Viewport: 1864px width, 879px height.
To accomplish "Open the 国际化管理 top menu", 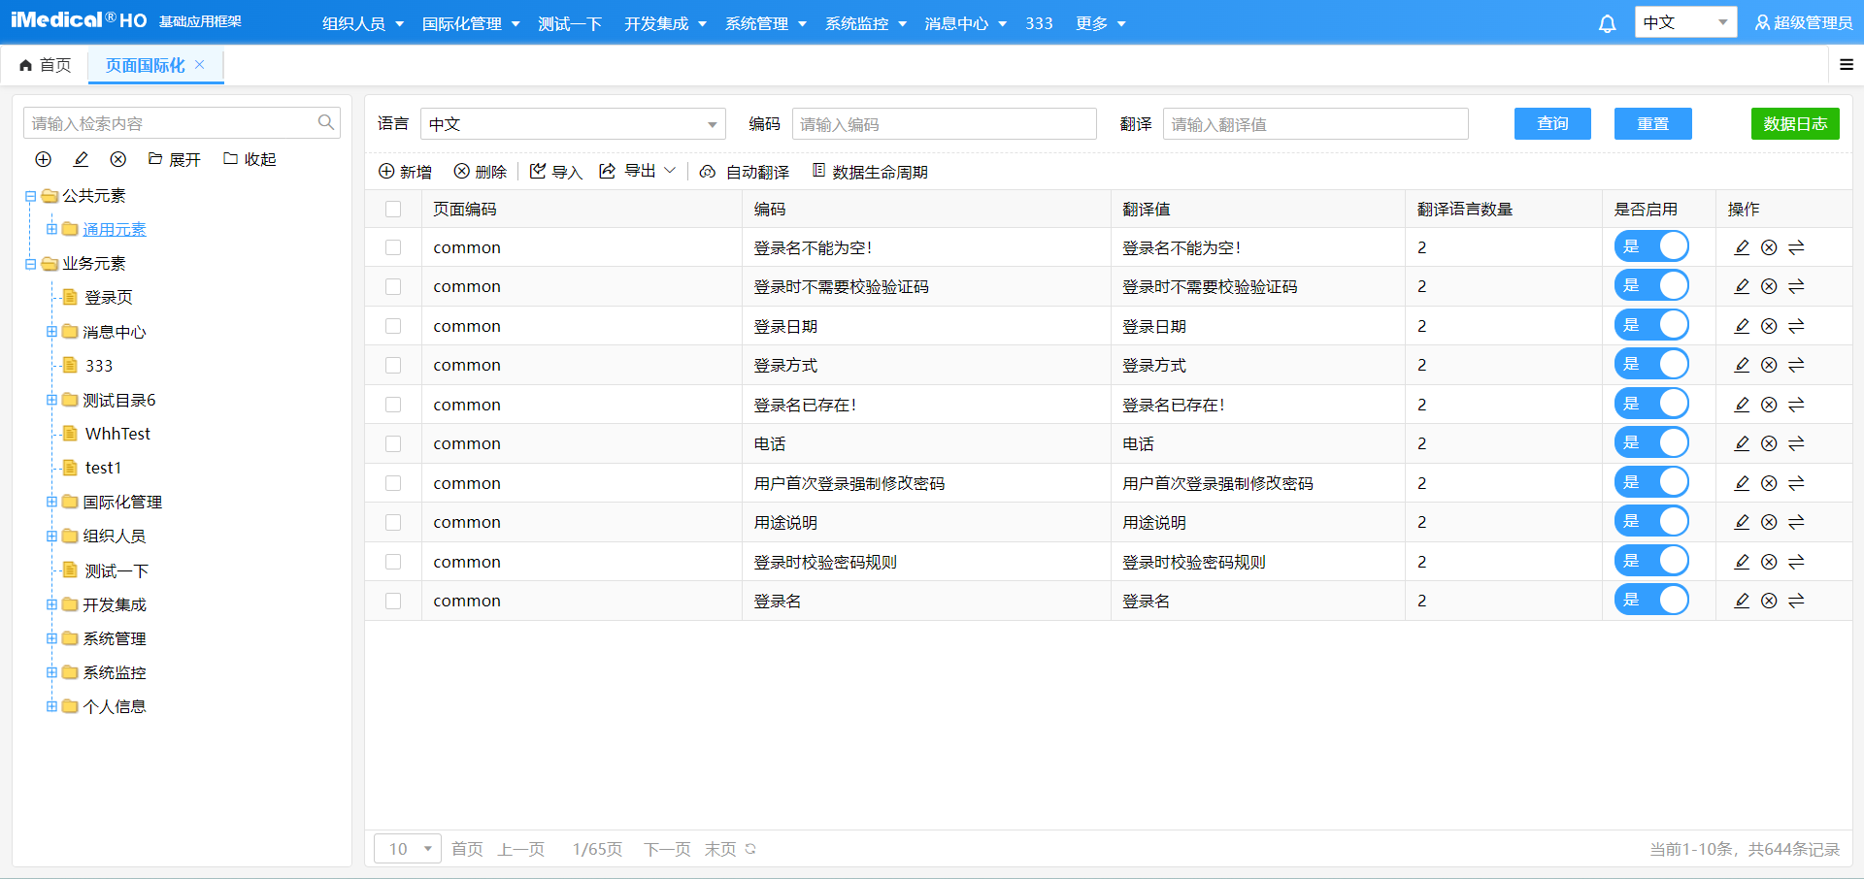I will click(471, 23).
